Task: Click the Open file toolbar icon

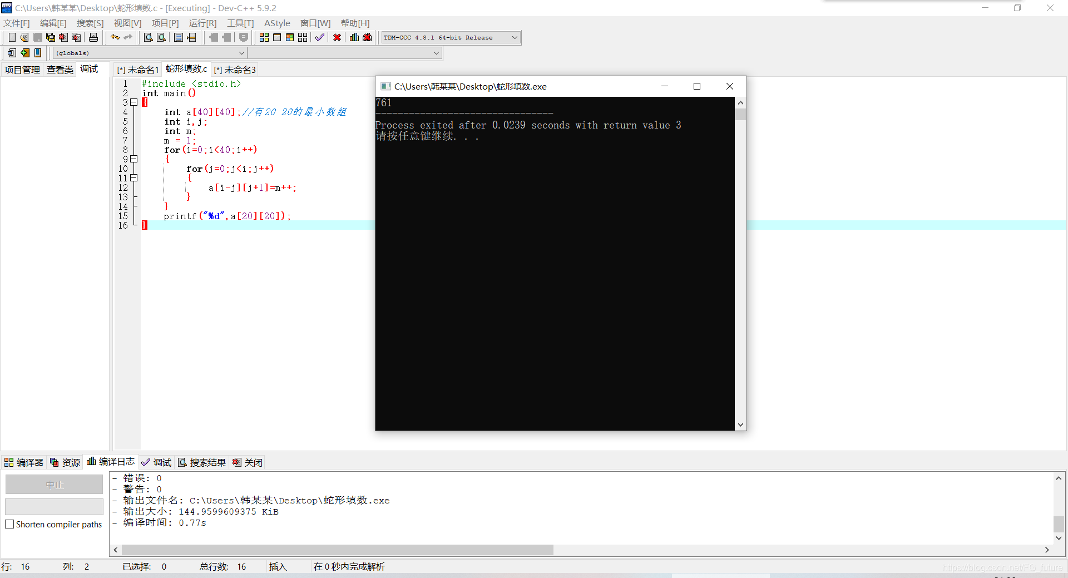Action: click(24, 37)
